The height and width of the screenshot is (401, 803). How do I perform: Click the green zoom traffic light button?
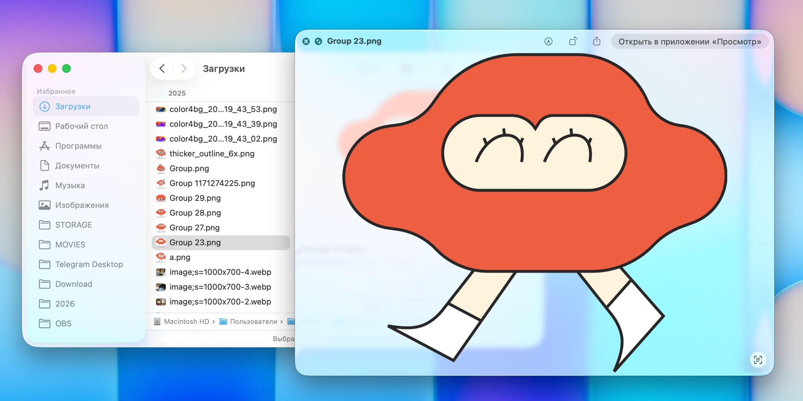click(x=66, y=68)
